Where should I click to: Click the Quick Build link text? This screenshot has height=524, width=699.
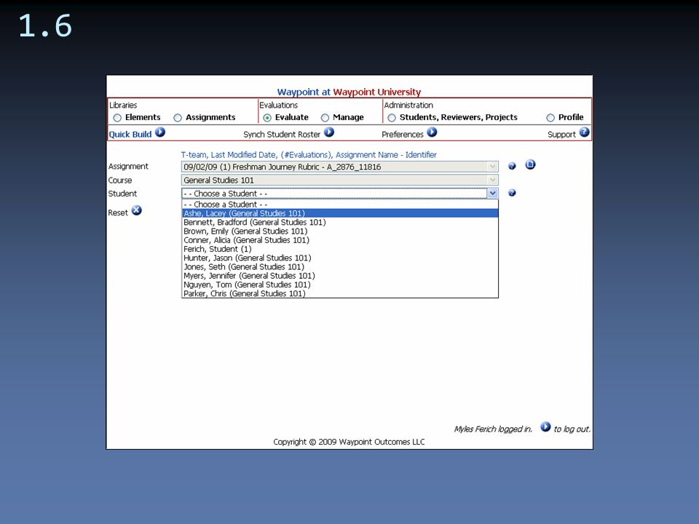(130, 134)
